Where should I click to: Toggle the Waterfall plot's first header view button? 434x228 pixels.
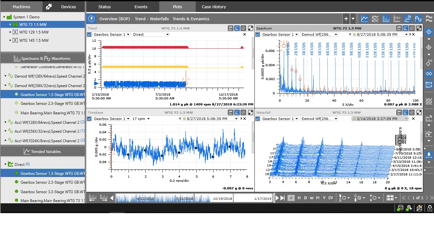click(399, 112)
